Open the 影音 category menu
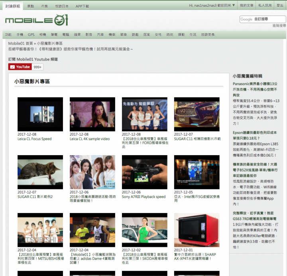 pos(89,35)
